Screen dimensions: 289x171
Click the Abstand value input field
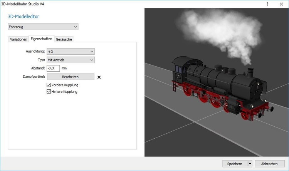(53, 68)
